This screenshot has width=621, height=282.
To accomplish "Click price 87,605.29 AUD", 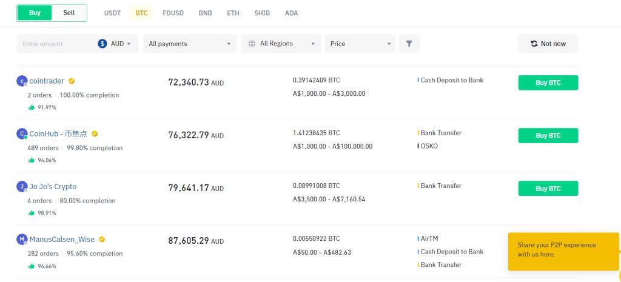I will (x=196, y=241).
